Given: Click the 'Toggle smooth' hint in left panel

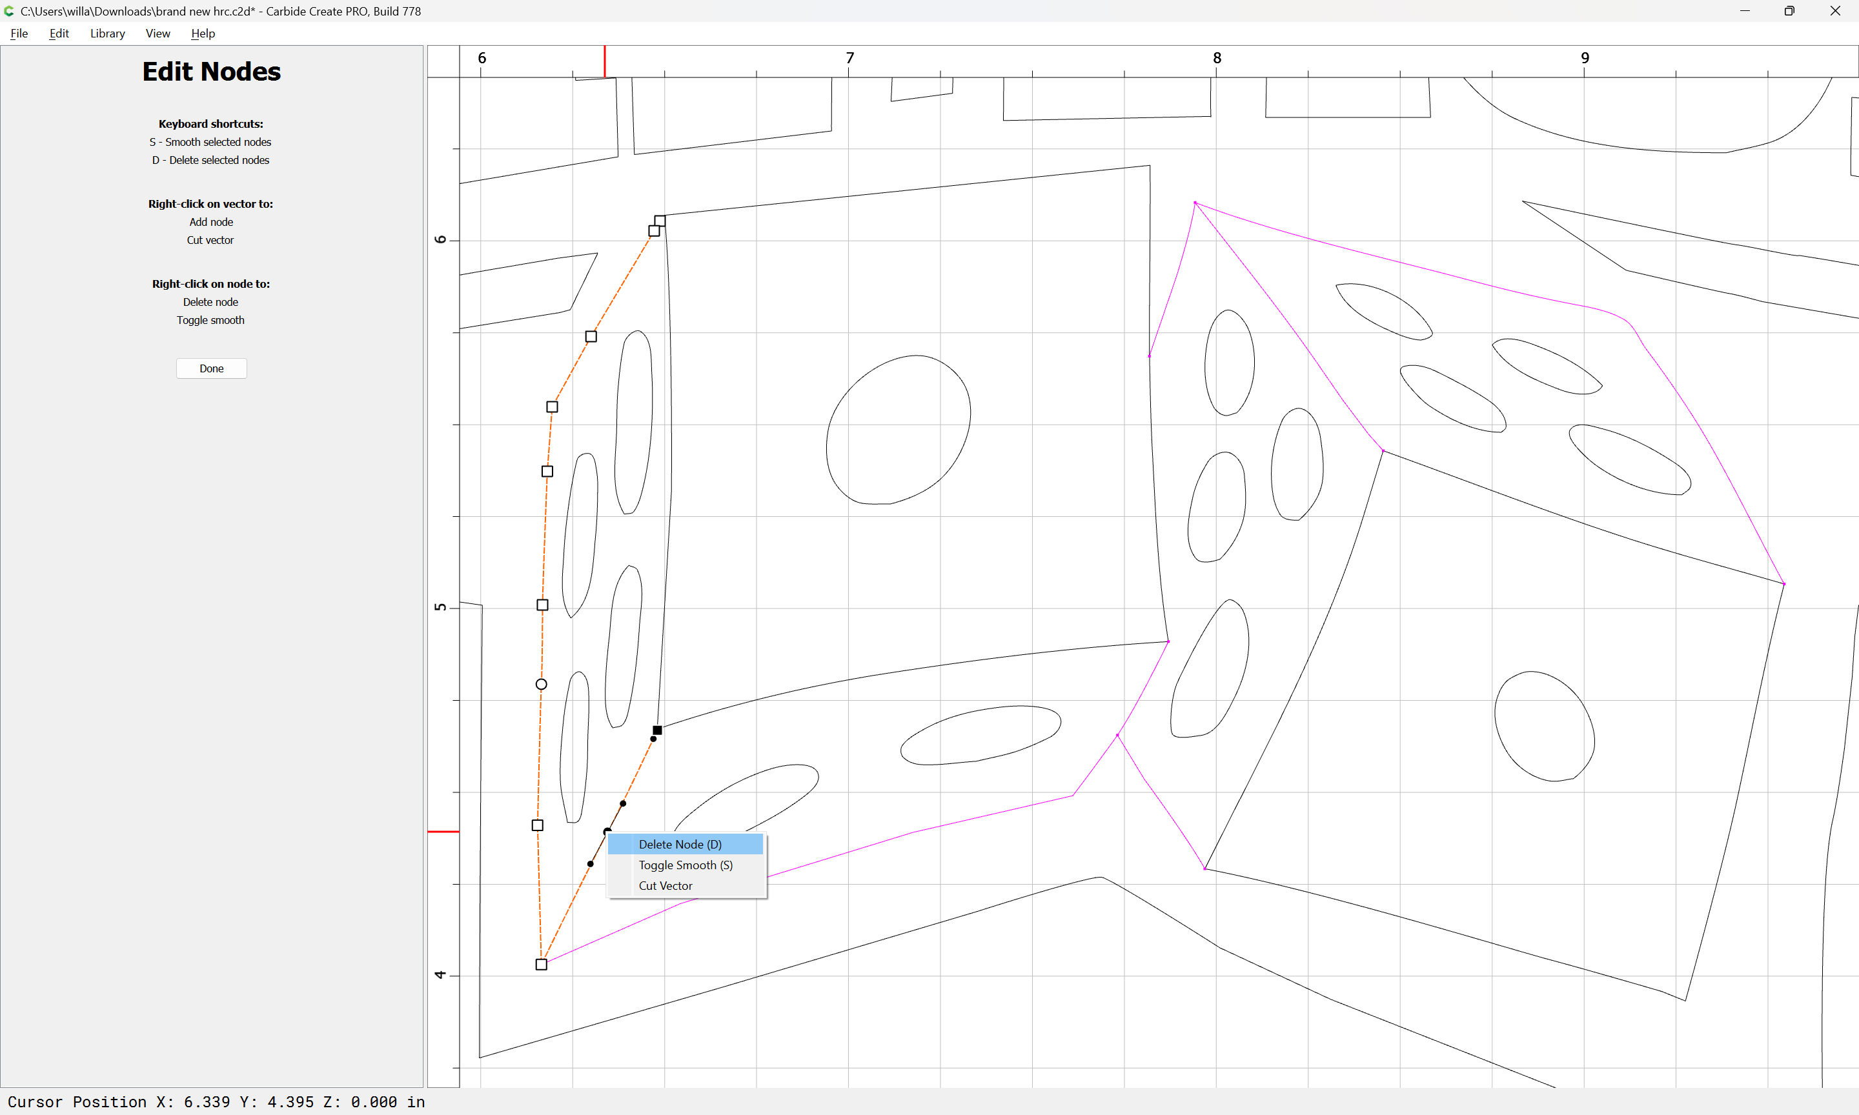Looking at the screenshot, I should (x=210, y=320).
